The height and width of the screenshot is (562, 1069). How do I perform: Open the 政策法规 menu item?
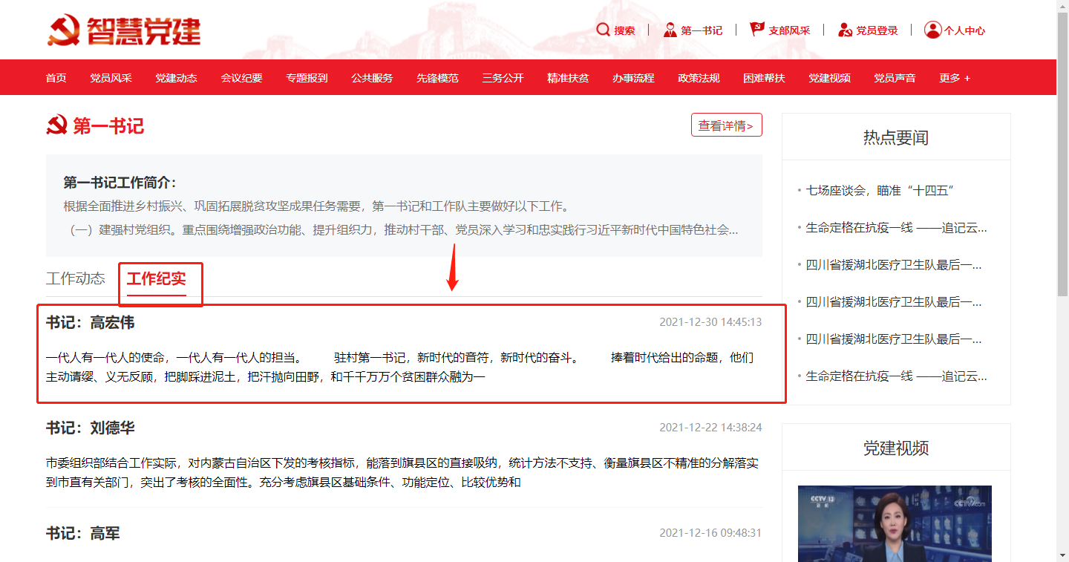[699, 78]
